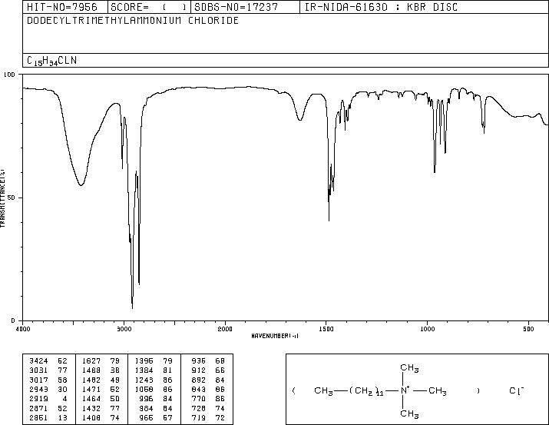Click the 912 entry in peak table
Viewport: 549px width, 425px height.
click(x=199, y=370)
